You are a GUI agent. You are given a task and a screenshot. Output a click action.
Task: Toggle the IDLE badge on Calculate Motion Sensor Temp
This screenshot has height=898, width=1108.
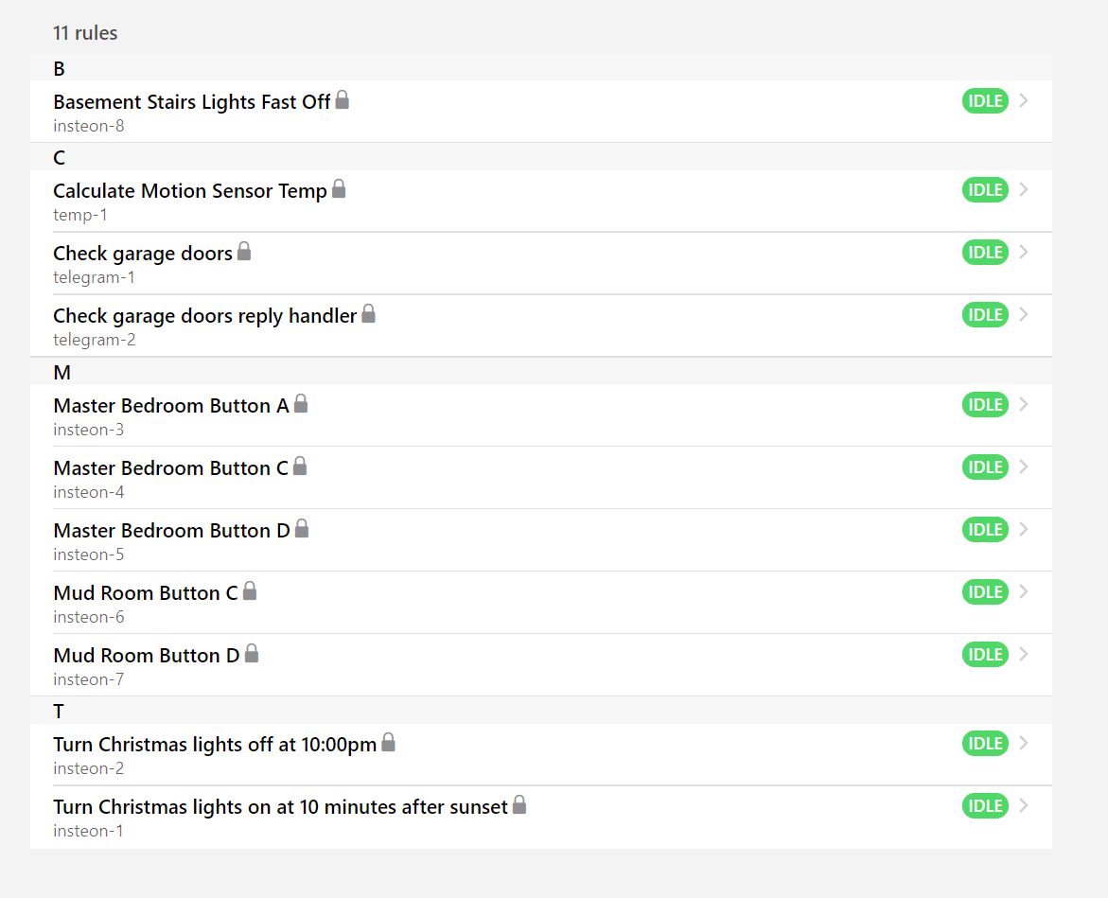(985, 189)
